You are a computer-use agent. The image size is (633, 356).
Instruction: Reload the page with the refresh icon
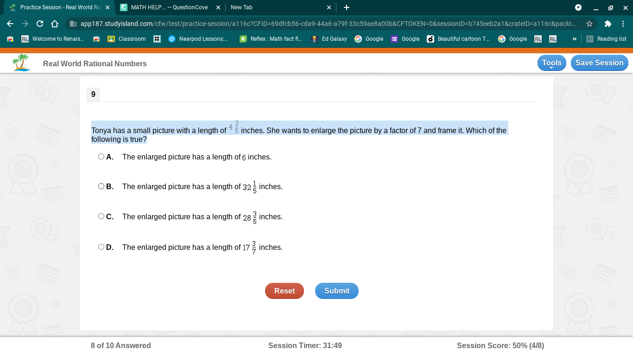[40, 24]
